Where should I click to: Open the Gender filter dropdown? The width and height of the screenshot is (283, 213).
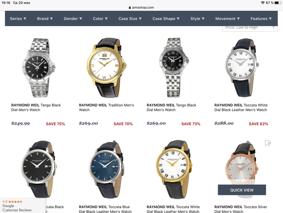click(73, 19)
